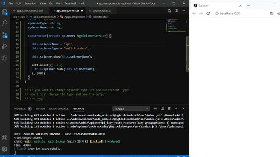
Task: Select the Terminal panel tab
Action: click(78, 109)
